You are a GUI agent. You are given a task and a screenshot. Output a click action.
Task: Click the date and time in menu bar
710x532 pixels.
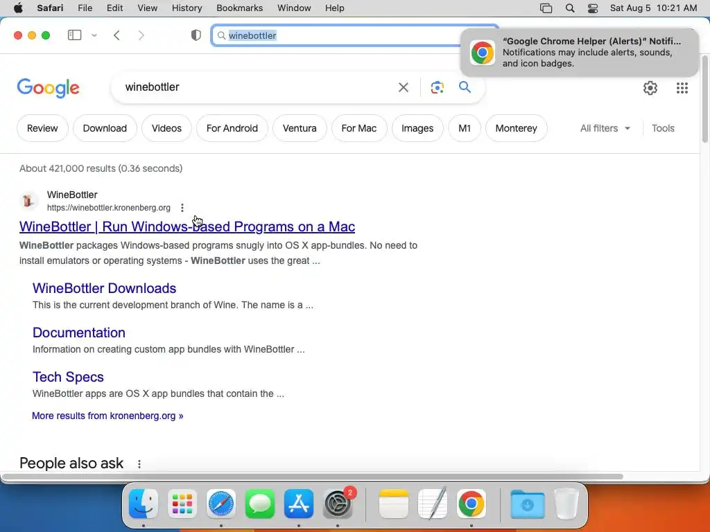[x=653, y=8]
